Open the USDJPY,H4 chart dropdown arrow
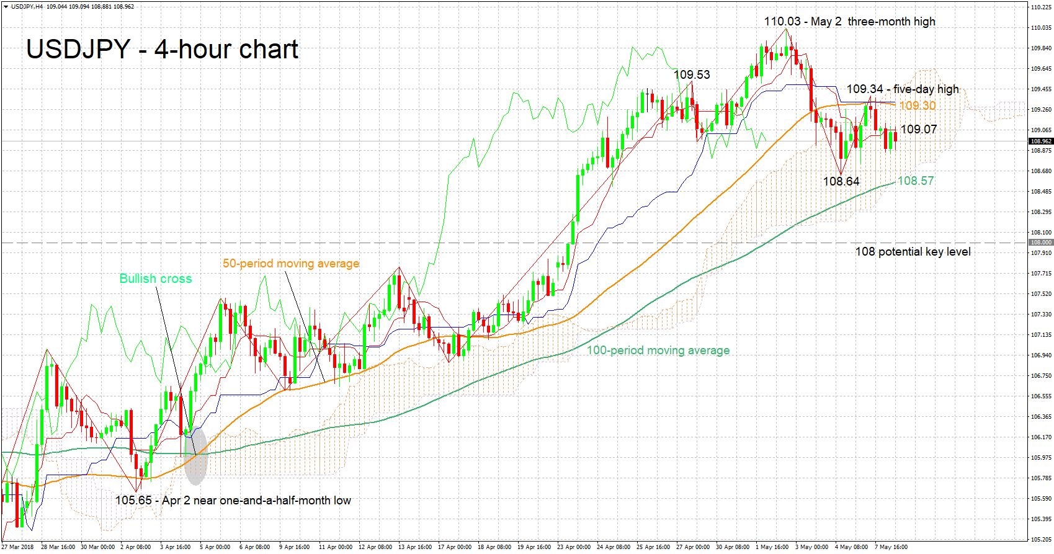 [6, 7]
